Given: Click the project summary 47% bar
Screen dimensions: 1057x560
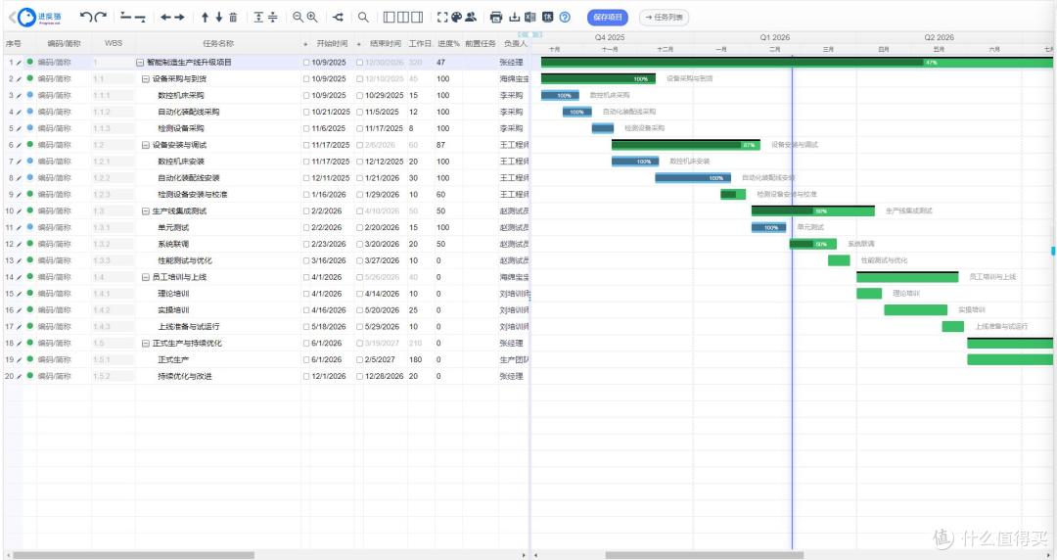Looking at the screenshot, I should (x=797, y=62).
